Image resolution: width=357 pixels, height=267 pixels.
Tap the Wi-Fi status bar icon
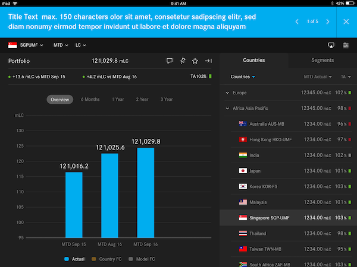pyautogui.click(x=15, y=4)
